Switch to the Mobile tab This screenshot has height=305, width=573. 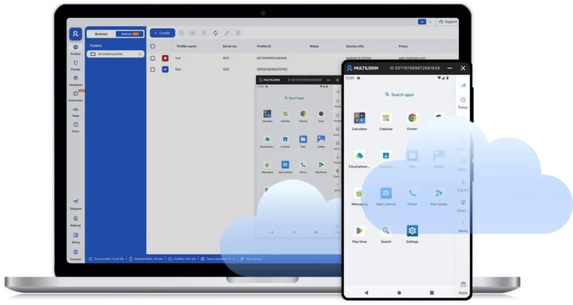129,34
